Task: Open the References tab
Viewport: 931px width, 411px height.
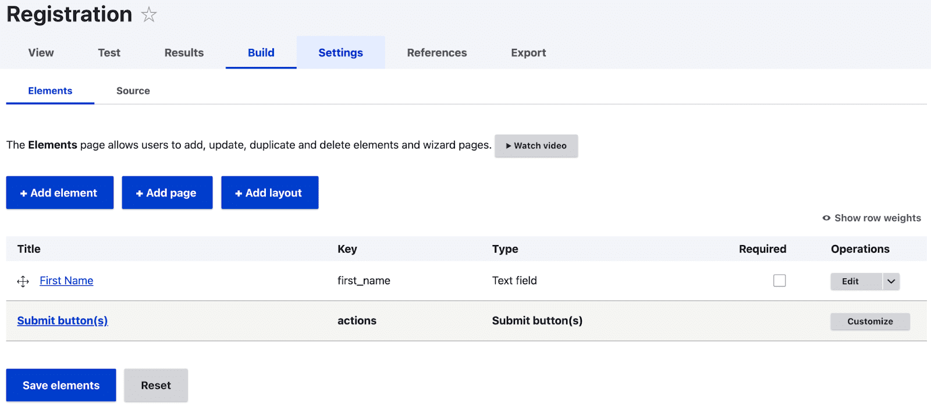Action: (x=436, y=53)
